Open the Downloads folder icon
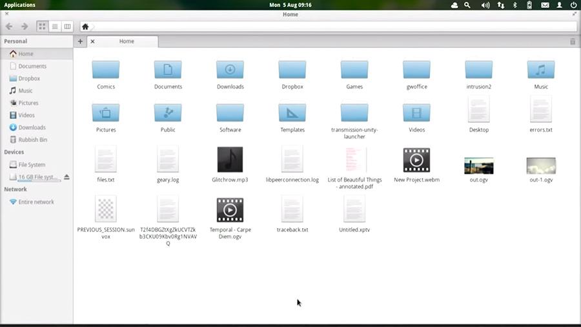Image resolution: width=581 pixels, height=327 pixels. point(230,70)
